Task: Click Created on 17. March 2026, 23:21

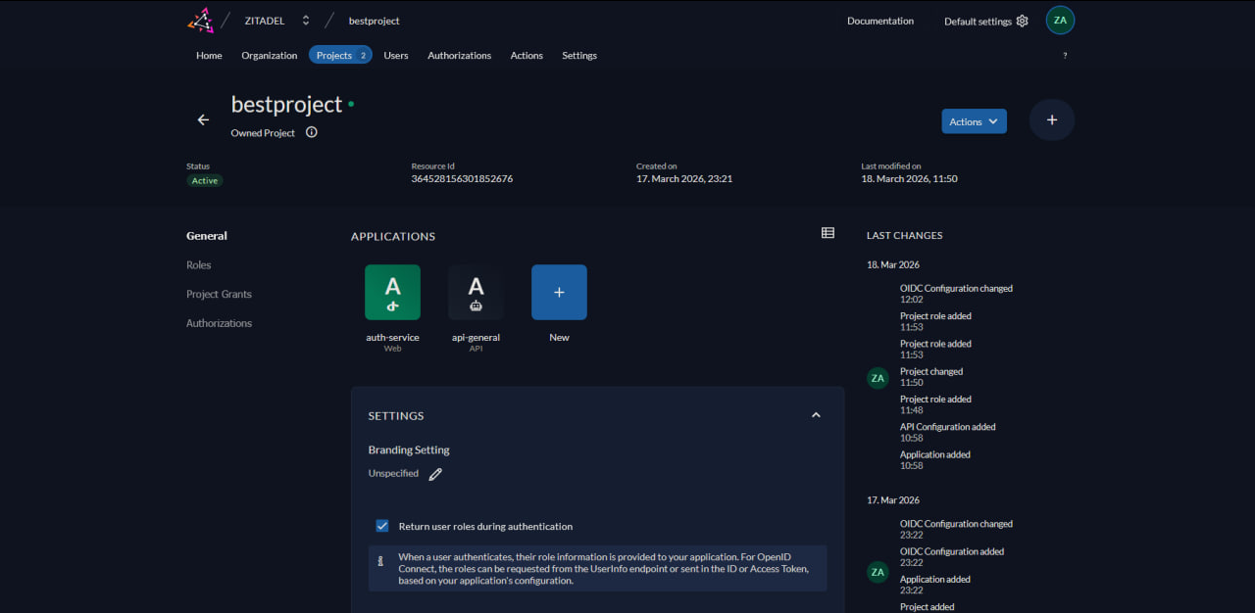Action: click(x=684, y=179)
